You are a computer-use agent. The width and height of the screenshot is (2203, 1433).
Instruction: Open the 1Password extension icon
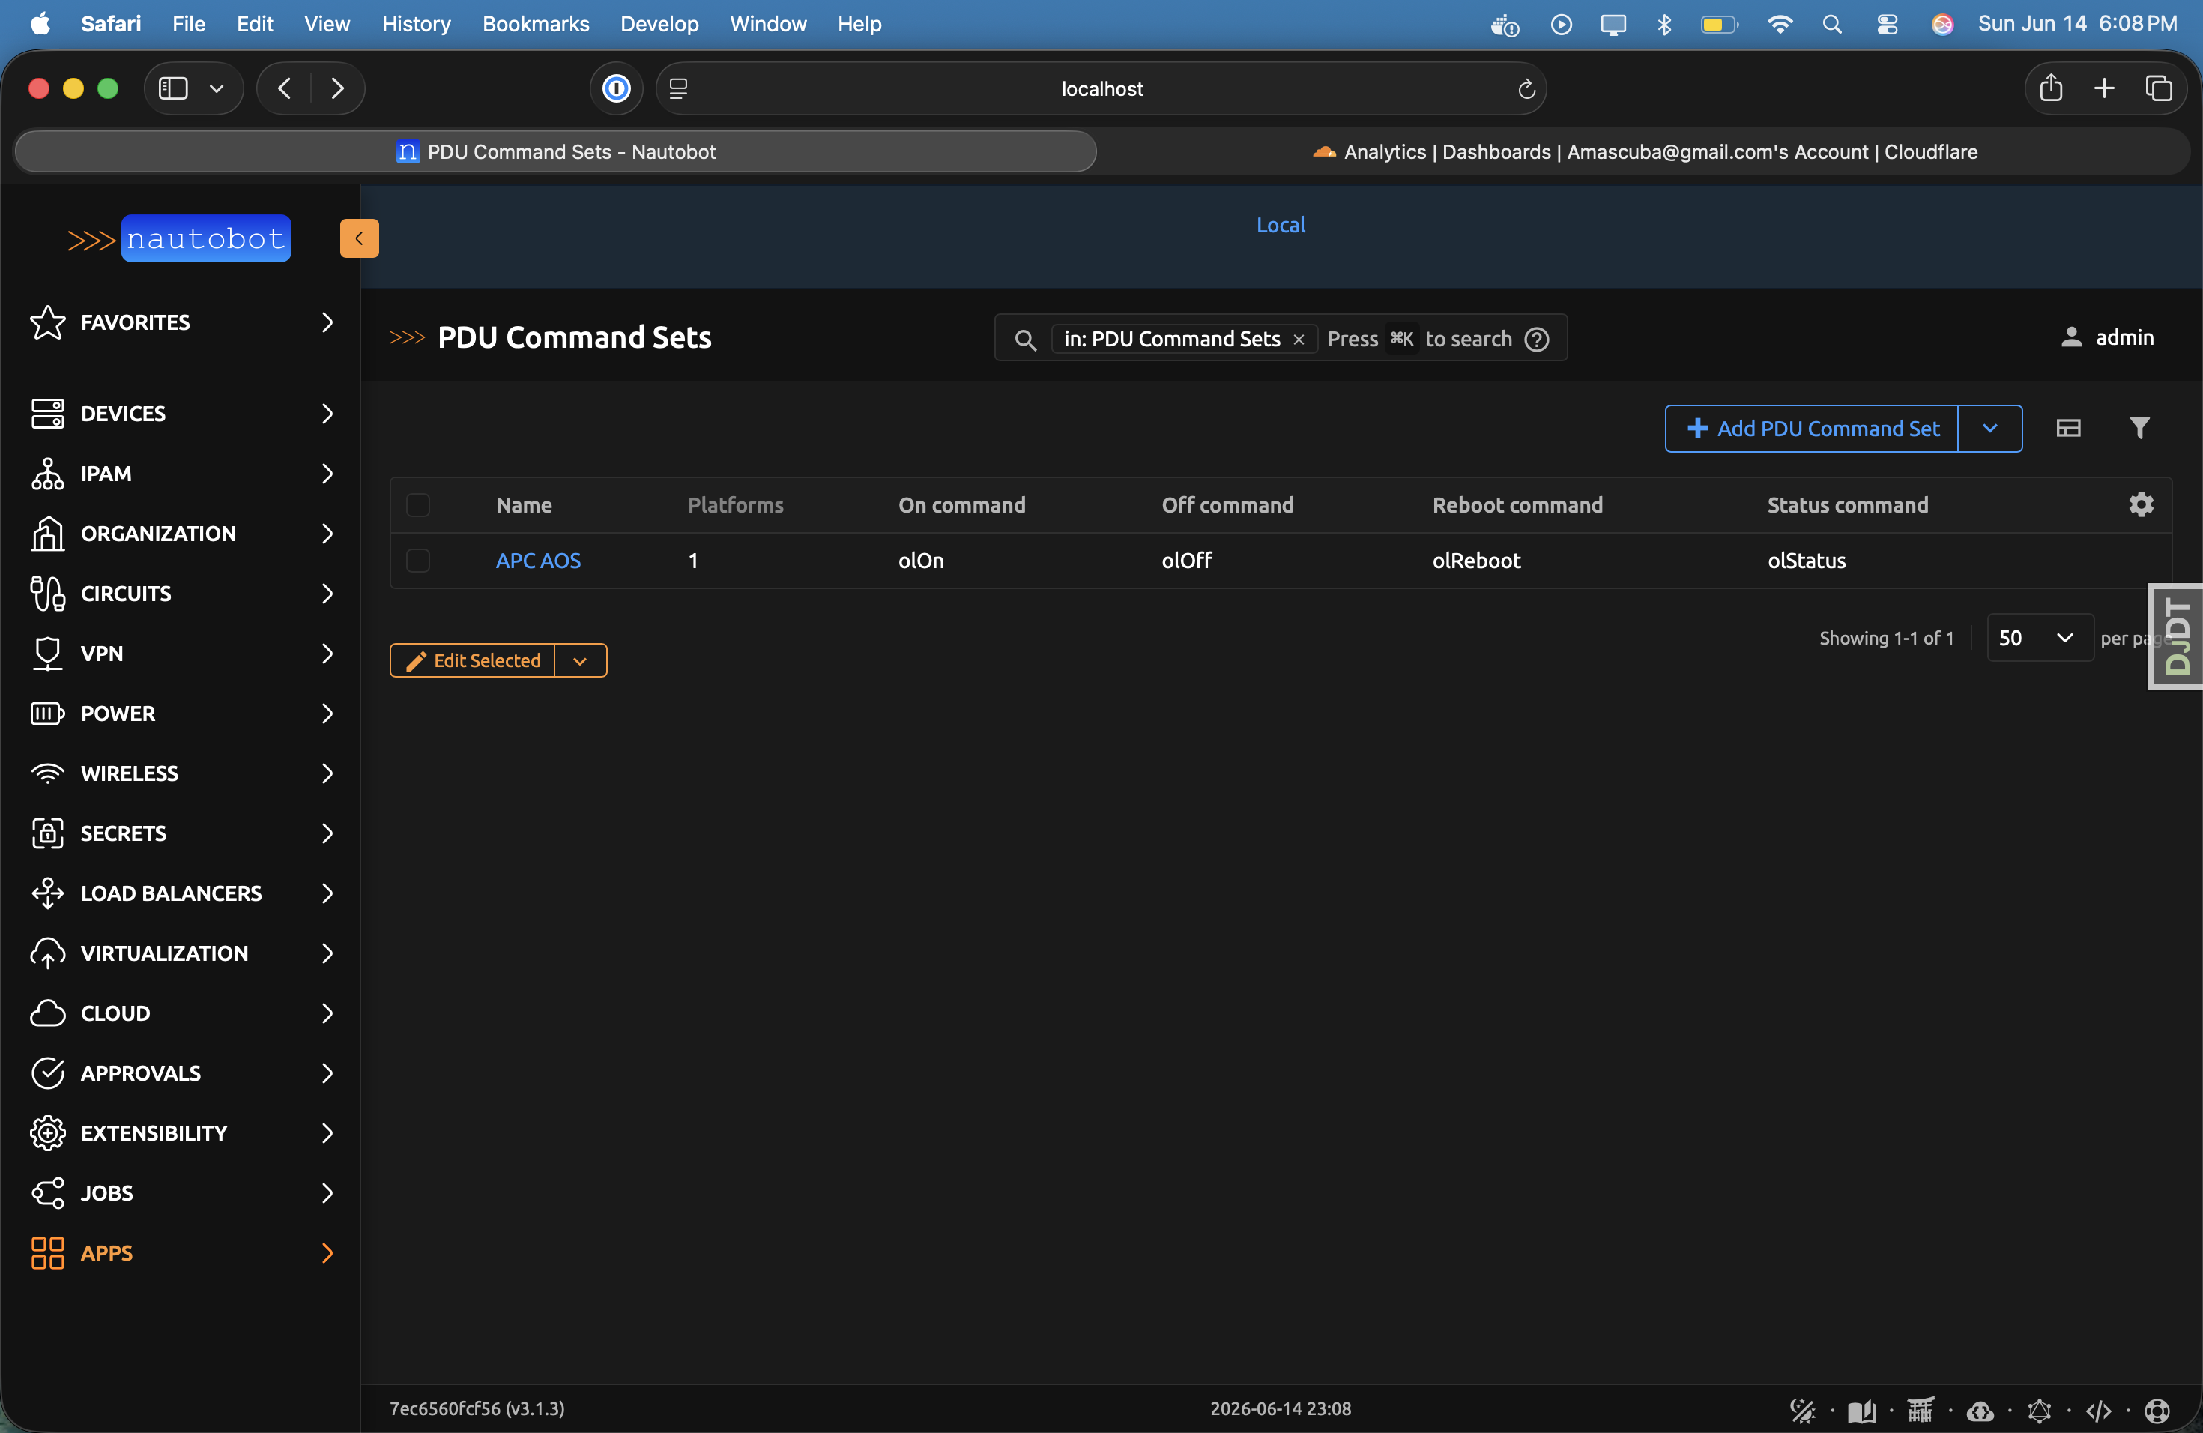point(617,88)
